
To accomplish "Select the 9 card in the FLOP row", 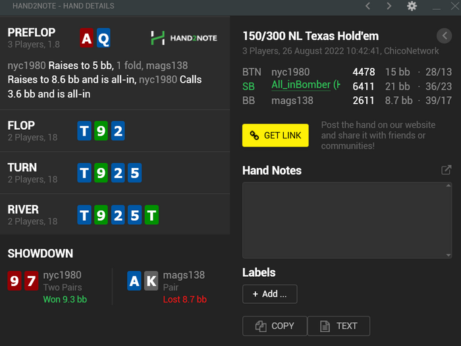I will [x=101, y=131].
